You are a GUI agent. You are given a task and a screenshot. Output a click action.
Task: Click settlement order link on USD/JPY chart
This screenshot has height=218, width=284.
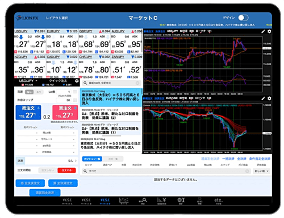tap(160, 31)
